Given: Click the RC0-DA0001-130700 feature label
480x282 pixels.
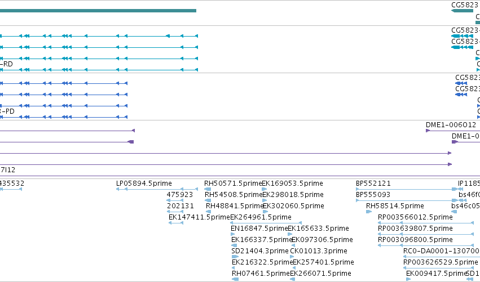Looking at the screenshot, I should pyautogui.click(x=442, y=251).
